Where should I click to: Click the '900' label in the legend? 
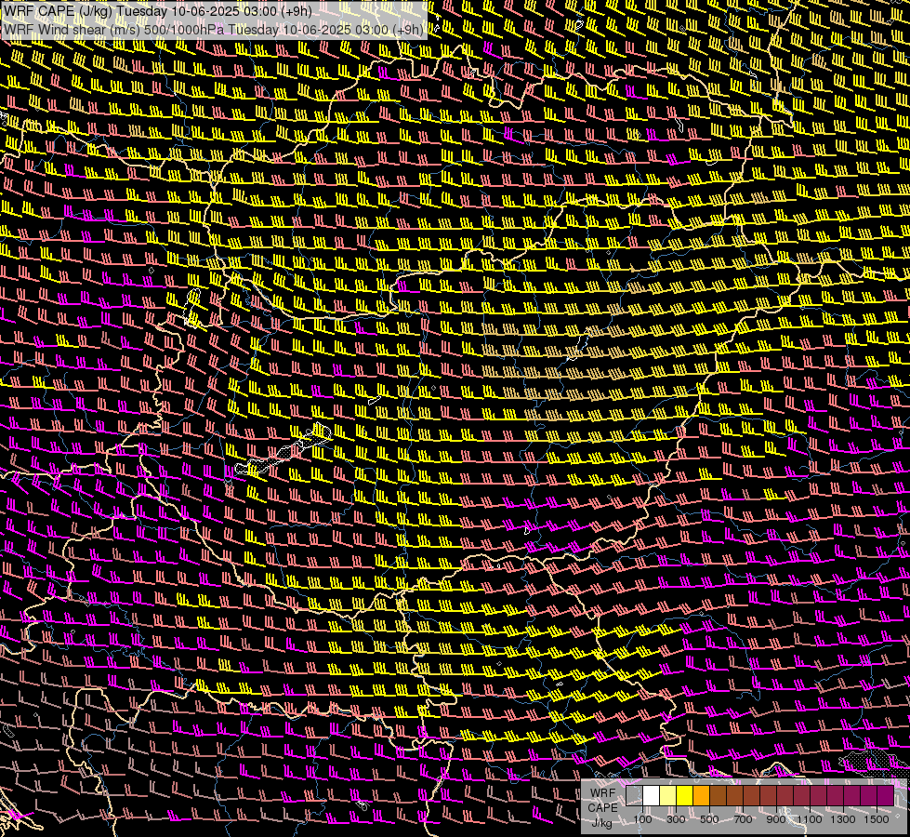[776, 819]
